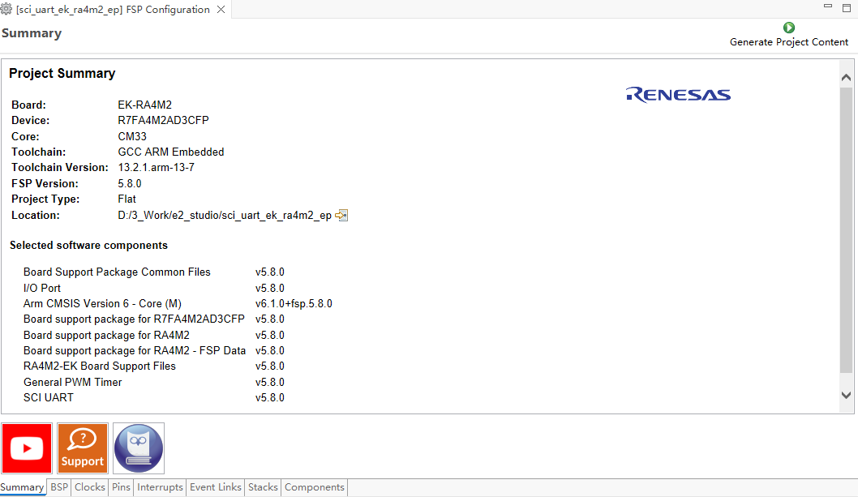The height and width of the screenshot is (497, 858).
Task: Click RA4M2-EK Board Support Files row
Action: tap(154, 366)
